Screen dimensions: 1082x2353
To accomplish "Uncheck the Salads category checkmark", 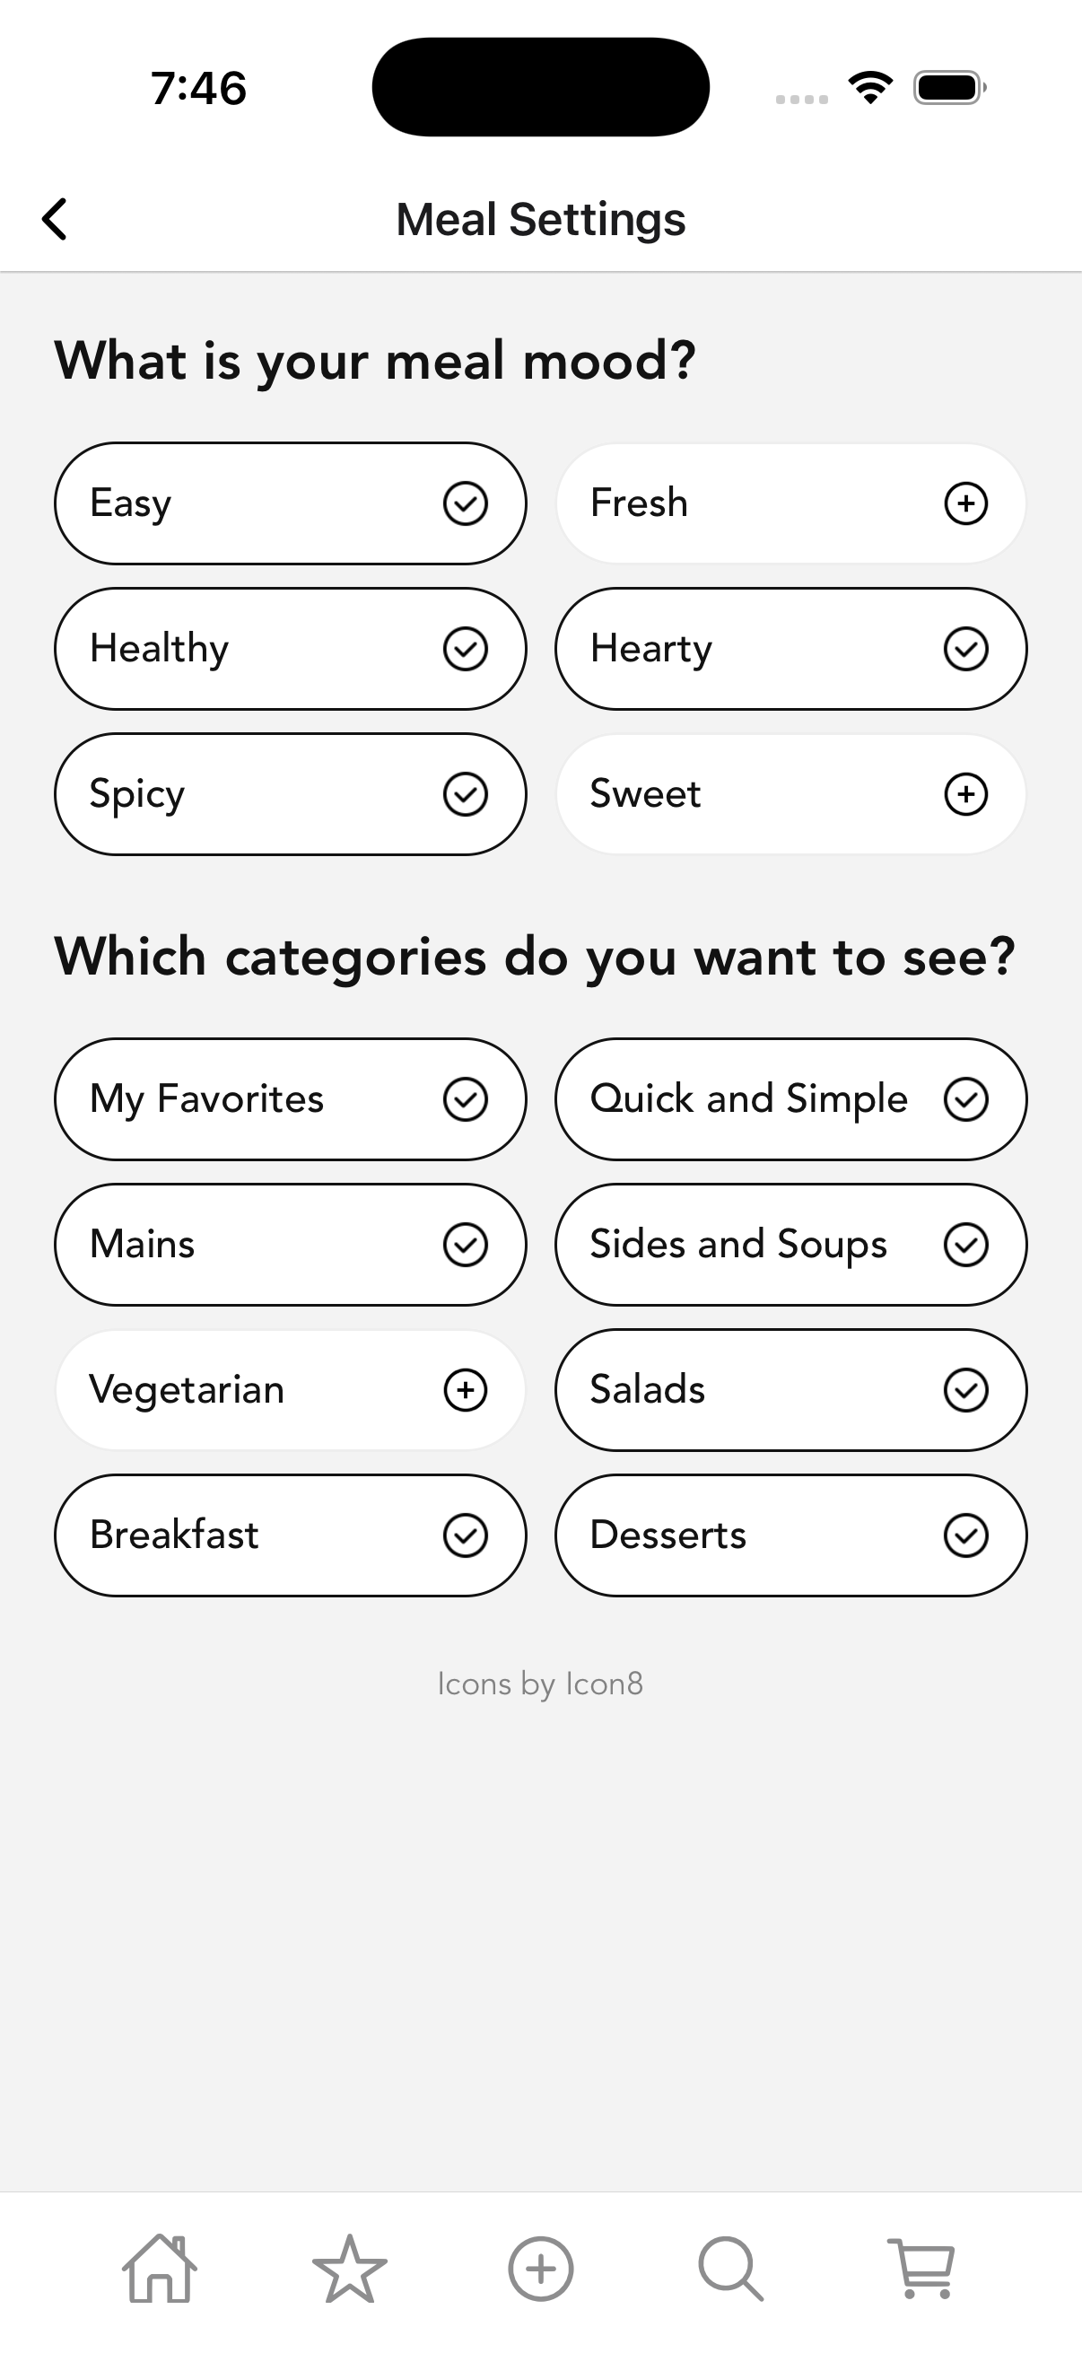I will [965, 1390].
